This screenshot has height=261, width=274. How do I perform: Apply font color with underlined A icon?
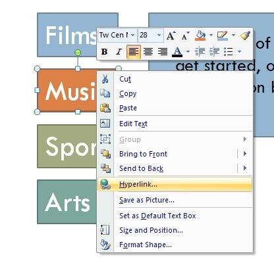[x=177, y=52]
